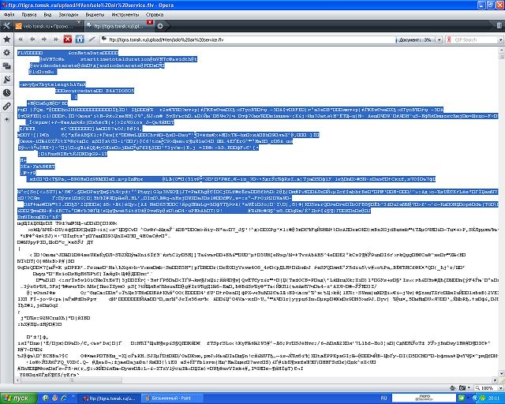
Task: Expand the address bar history dropdown
Action: (439, 39)
